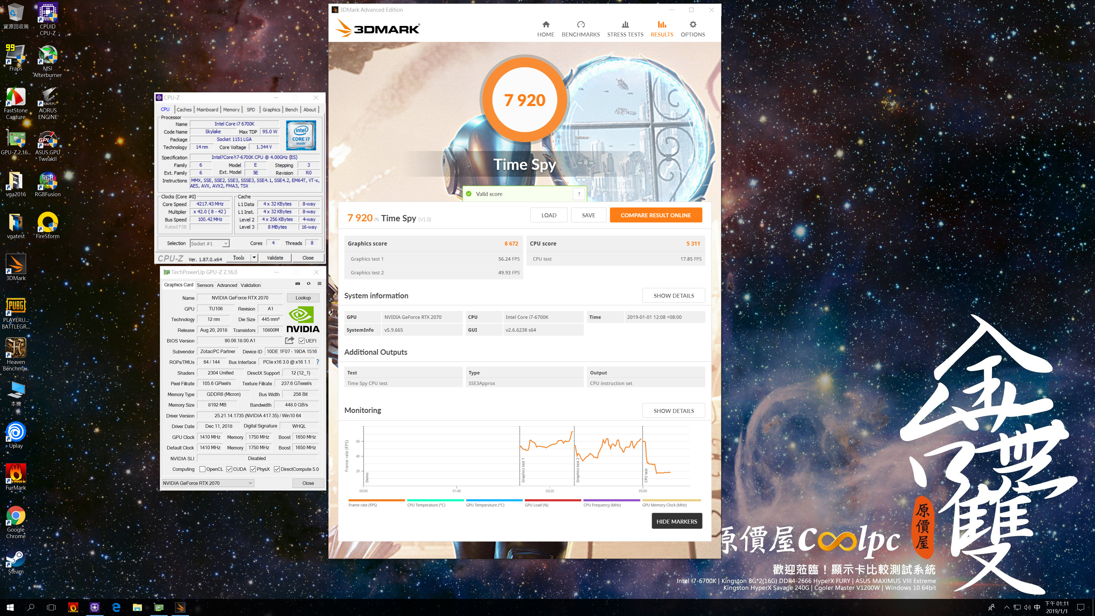Open the ASUS GPU TweakII desktop icon
Screen dimensions: 1095x616
point(48,145)
